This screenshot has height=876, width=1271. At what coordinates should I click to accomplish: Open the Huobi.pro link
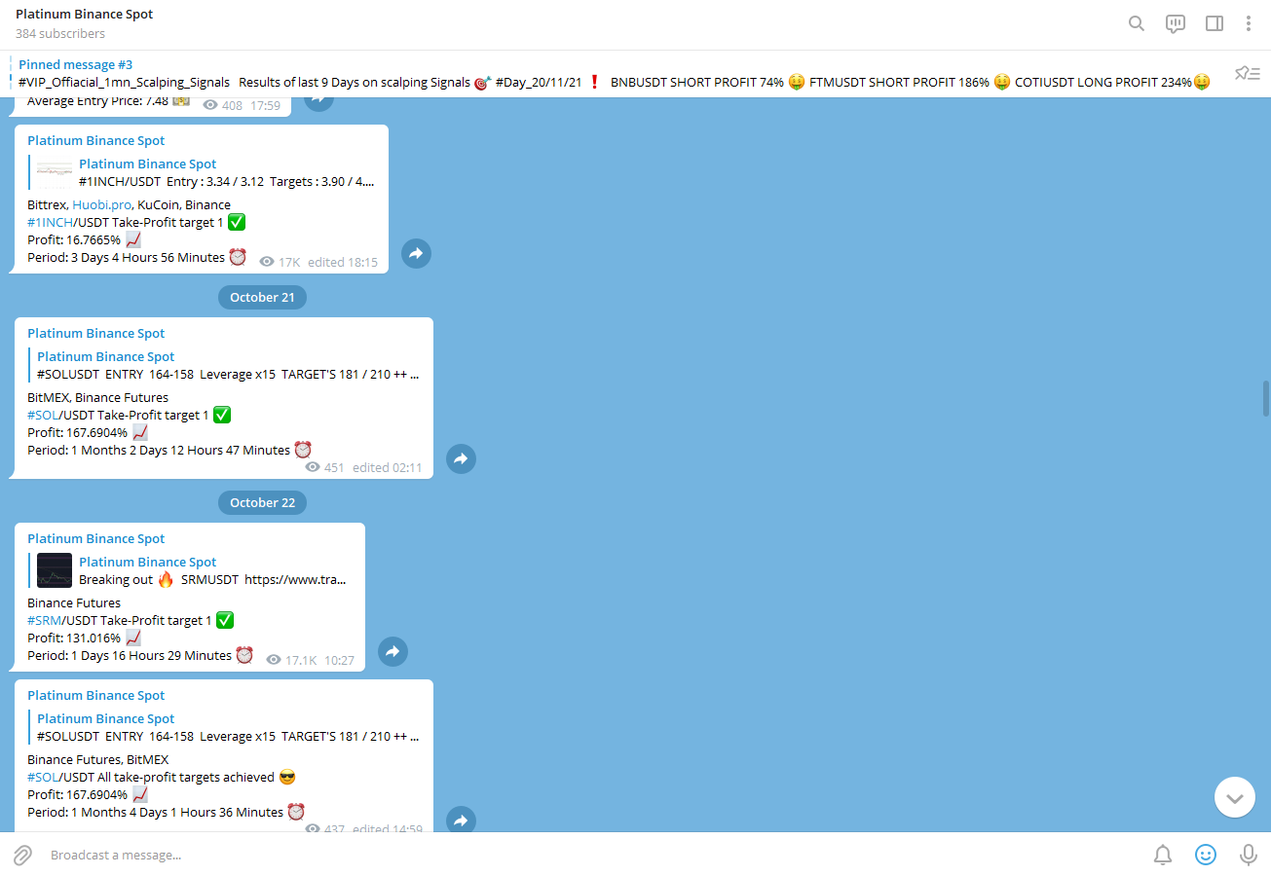pyautogui.click(x=102, y=204)
